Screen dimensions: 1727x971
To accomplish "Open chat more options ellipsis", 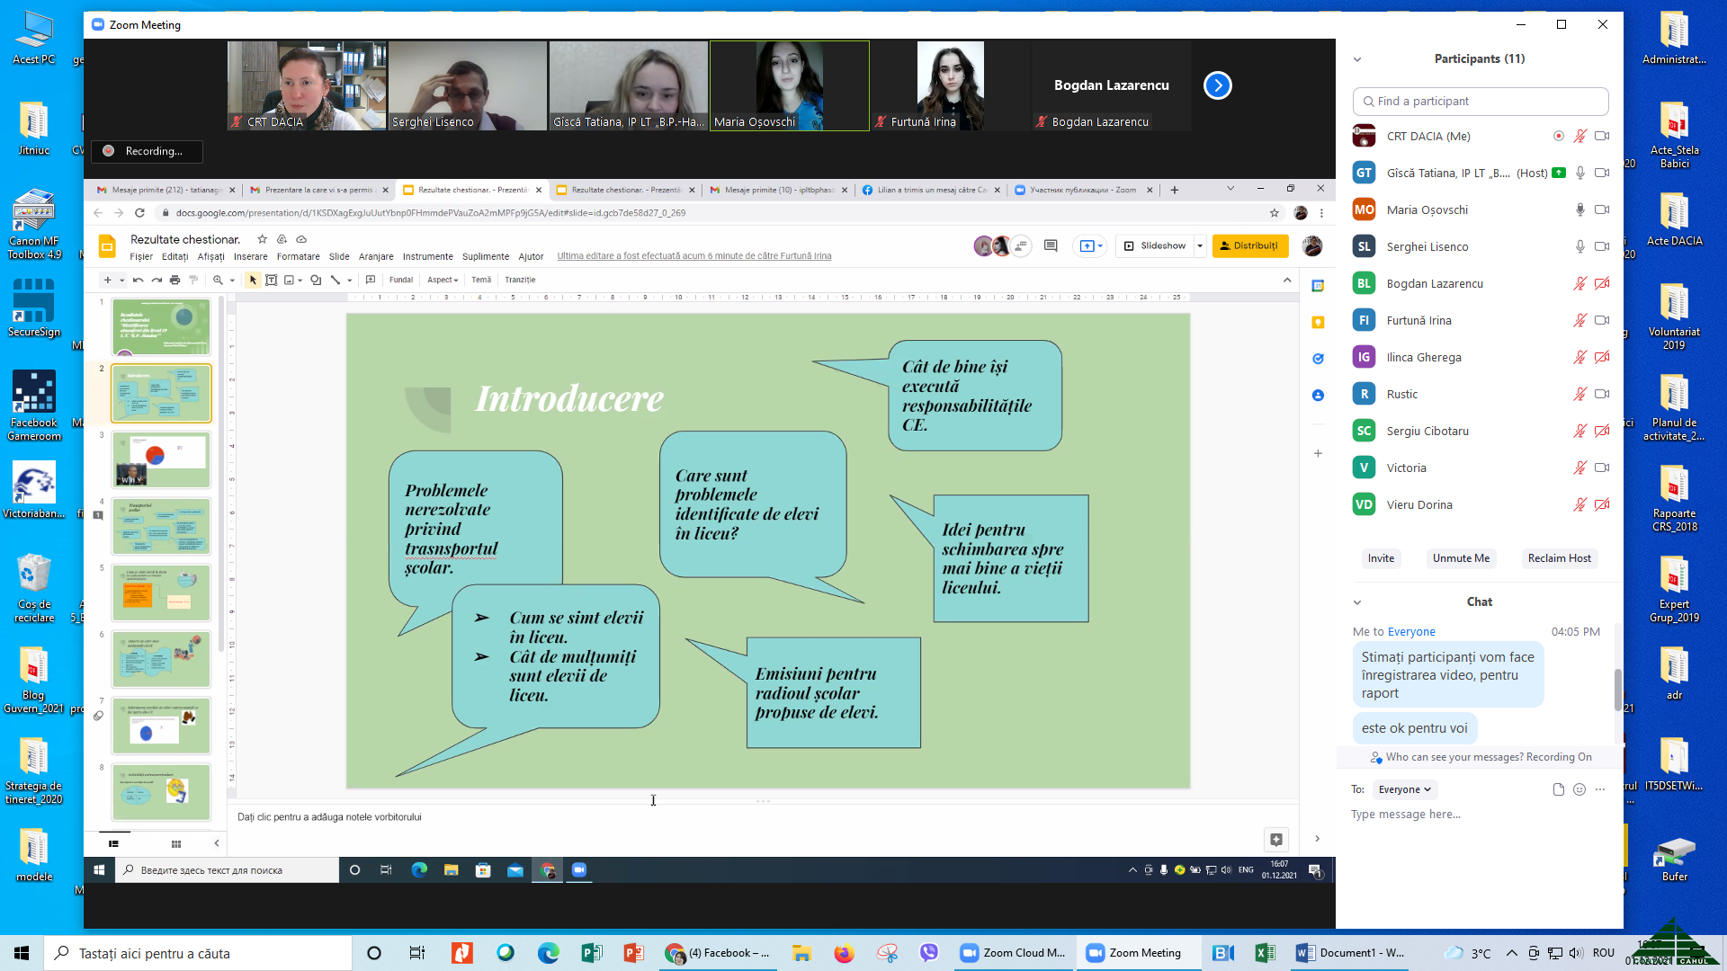I will (1600, 789).
